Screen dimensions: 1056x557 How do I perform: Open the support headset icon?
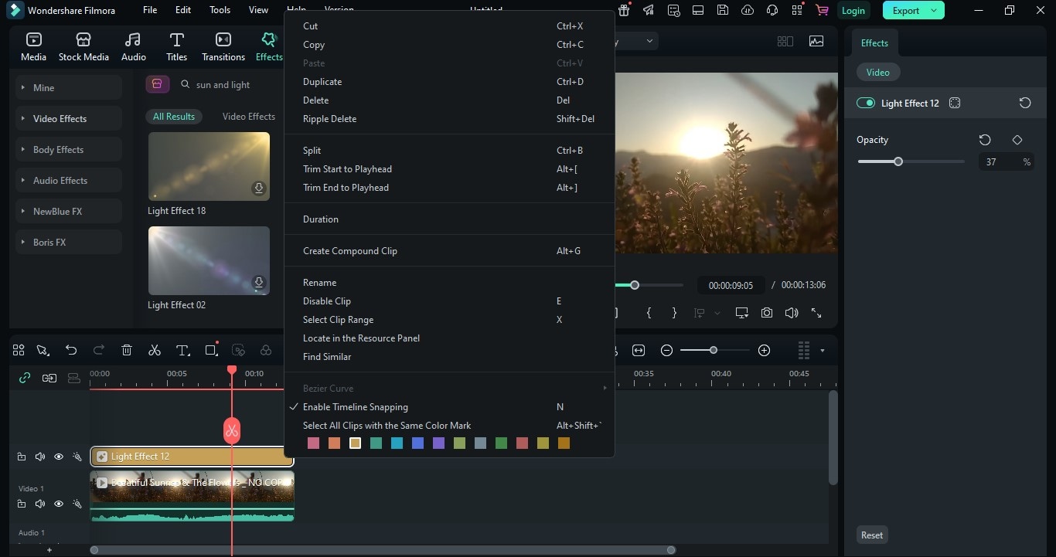click(772, 10)
